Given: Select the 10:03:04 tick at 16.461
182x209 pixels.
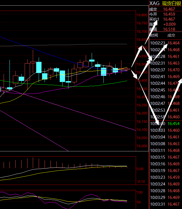Looking at the screenshot, I should pos(165,137).
